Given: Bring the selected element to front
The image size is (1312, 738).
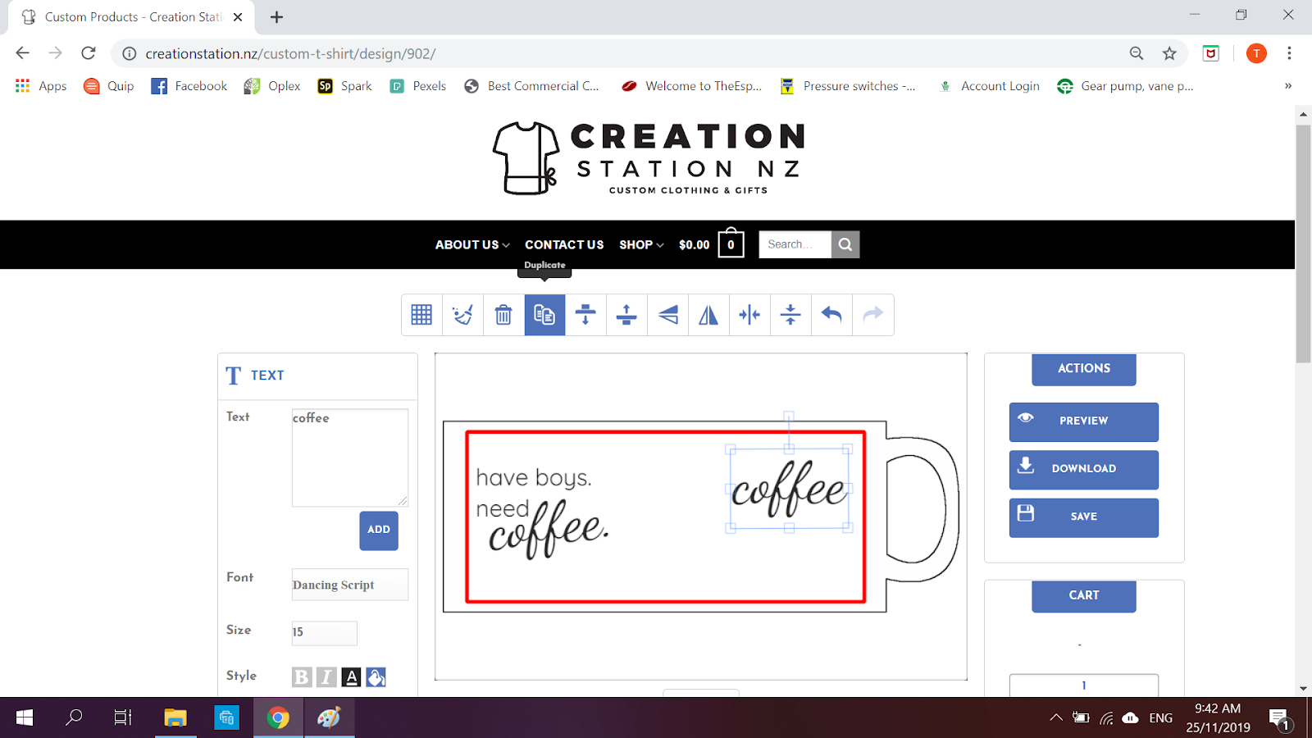Looking at the screenshot, I should click(x=626, y=315).
